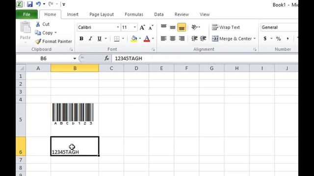Screen dimensions: 314x176
Task: Click the Cut scissors button
Action: click(x=43, y=24)
